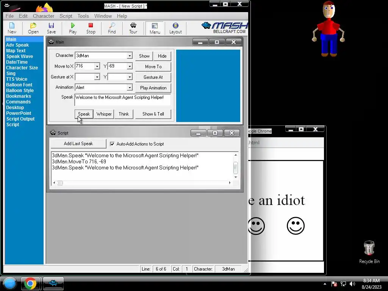Click the Script panel title icon

pos(53,133)
